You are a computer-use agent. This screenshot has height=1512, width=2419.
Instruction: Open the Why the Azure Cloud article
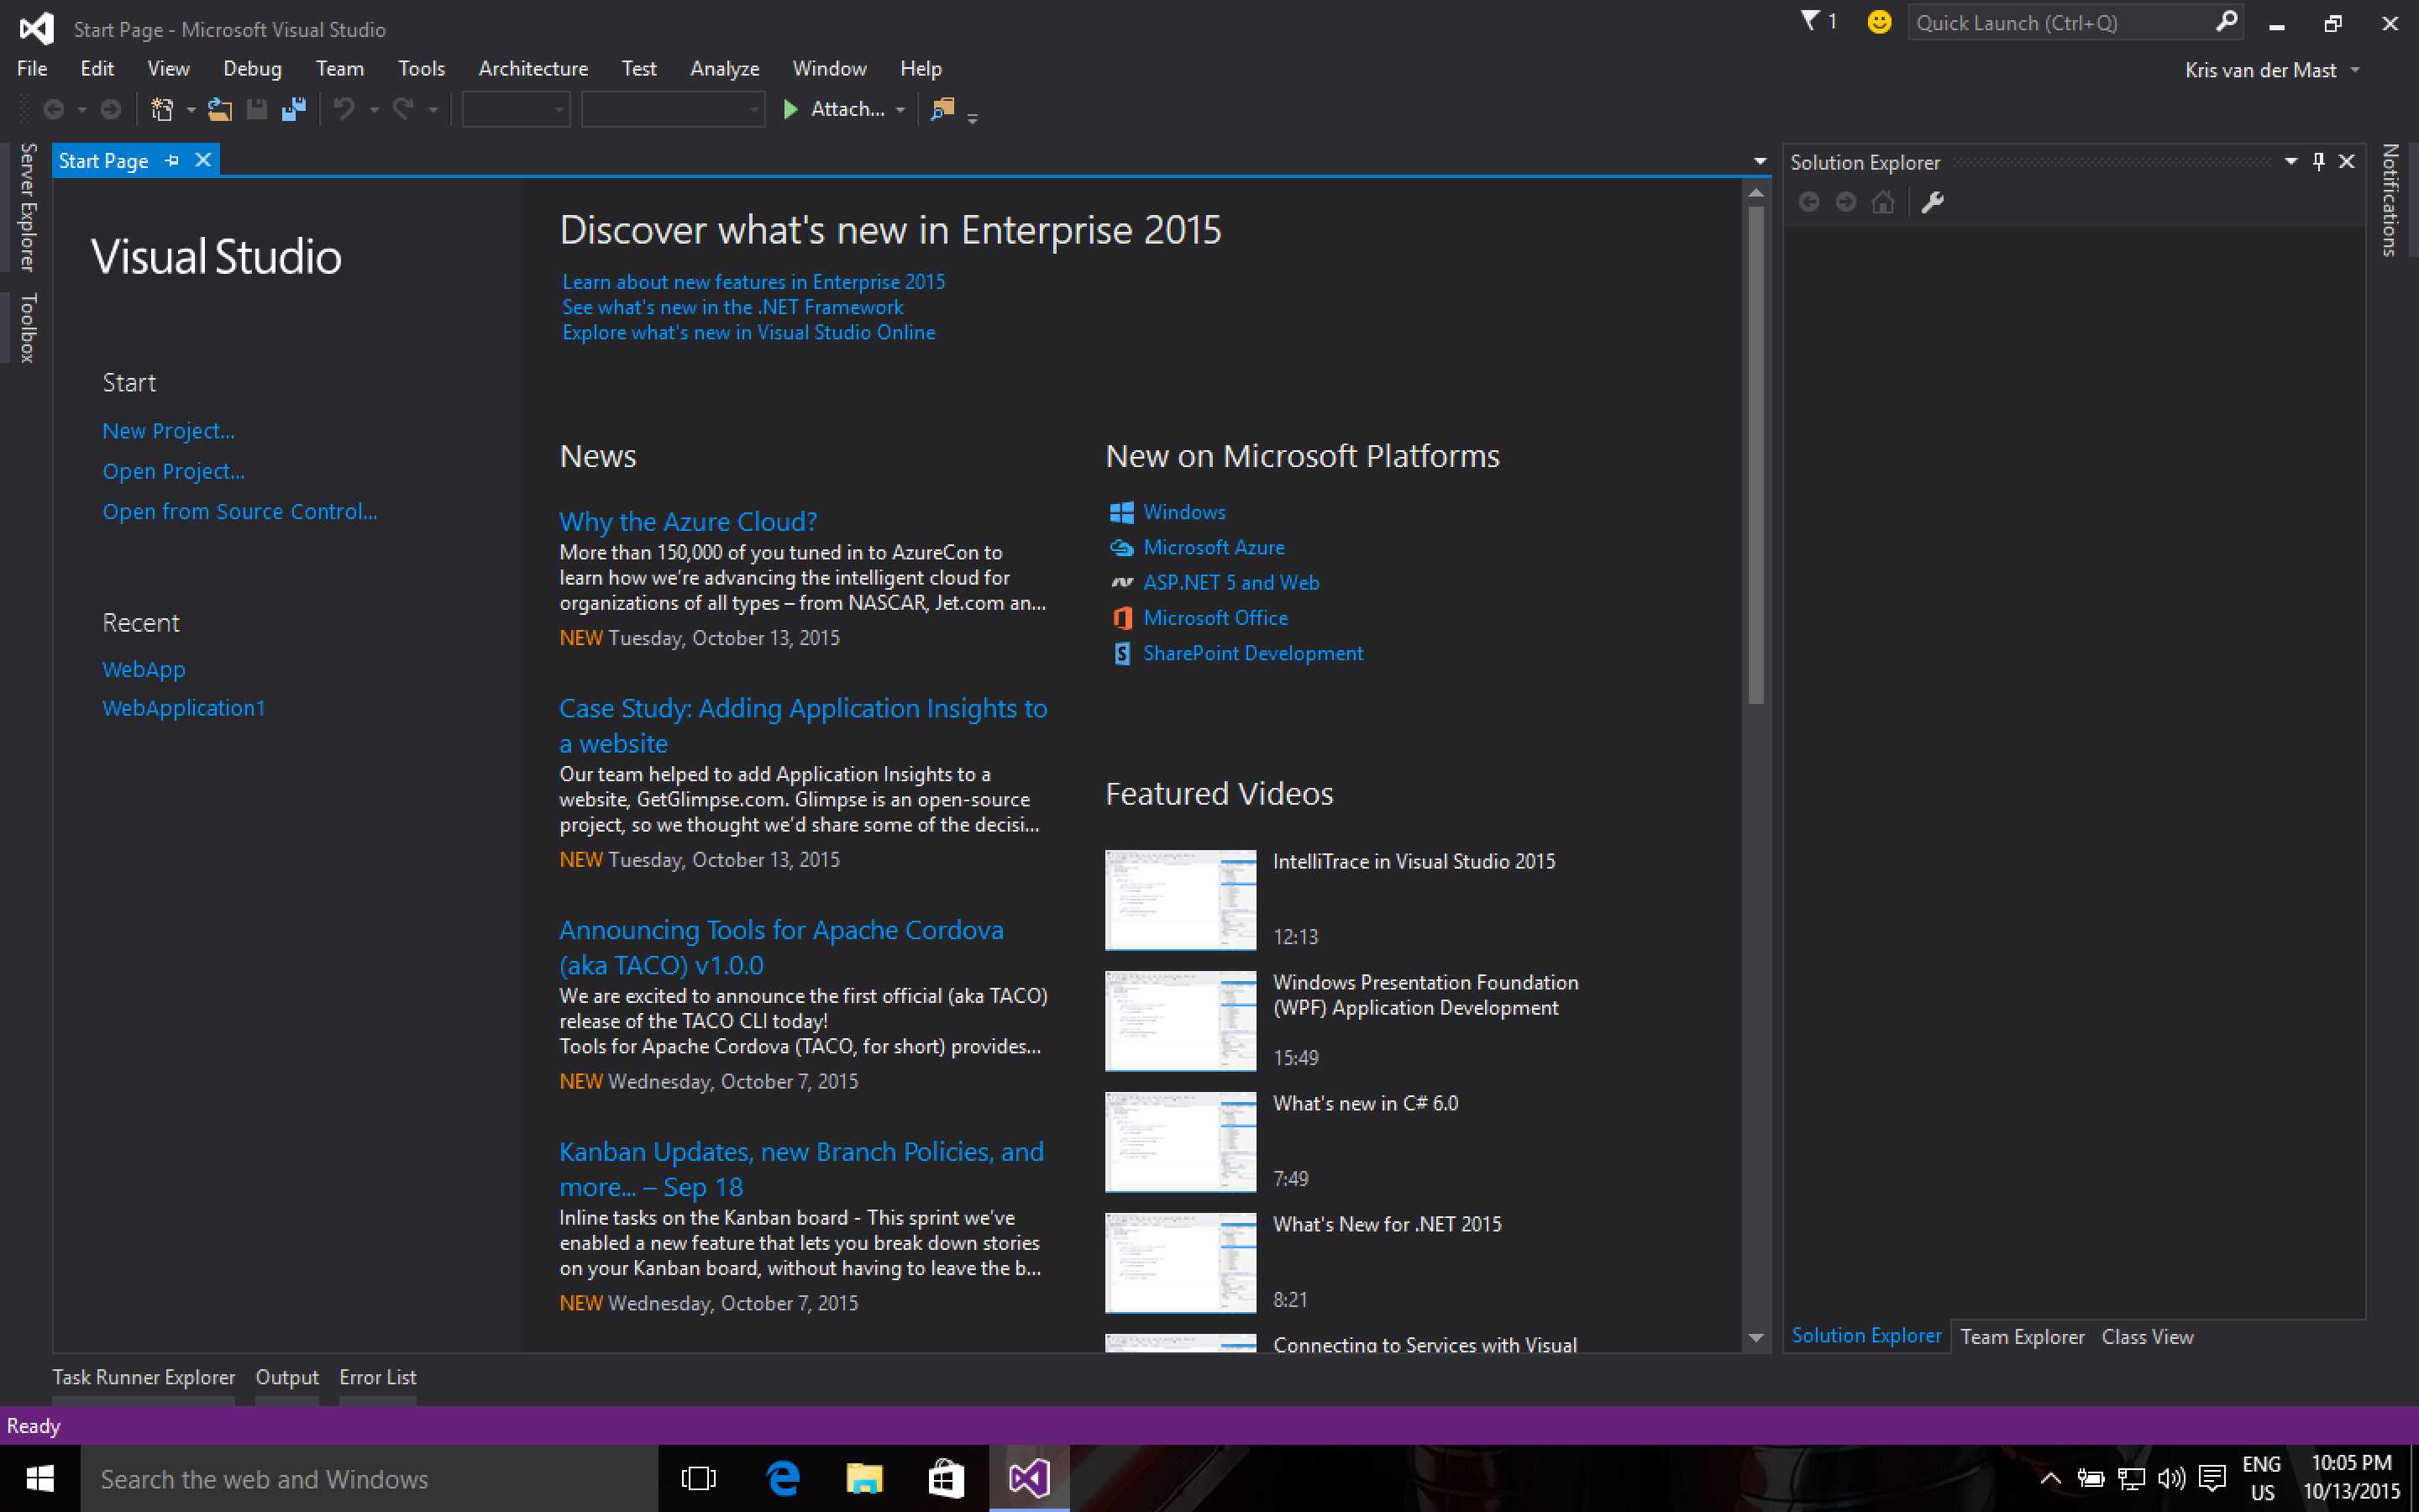[688, 521]
